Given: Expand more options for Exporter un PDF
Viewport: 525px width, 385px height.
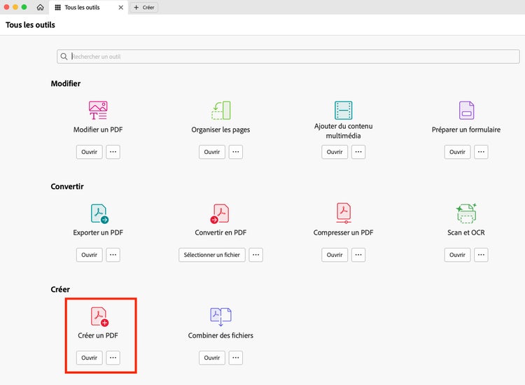Looking at the screenshot, I should pos(113,255).
